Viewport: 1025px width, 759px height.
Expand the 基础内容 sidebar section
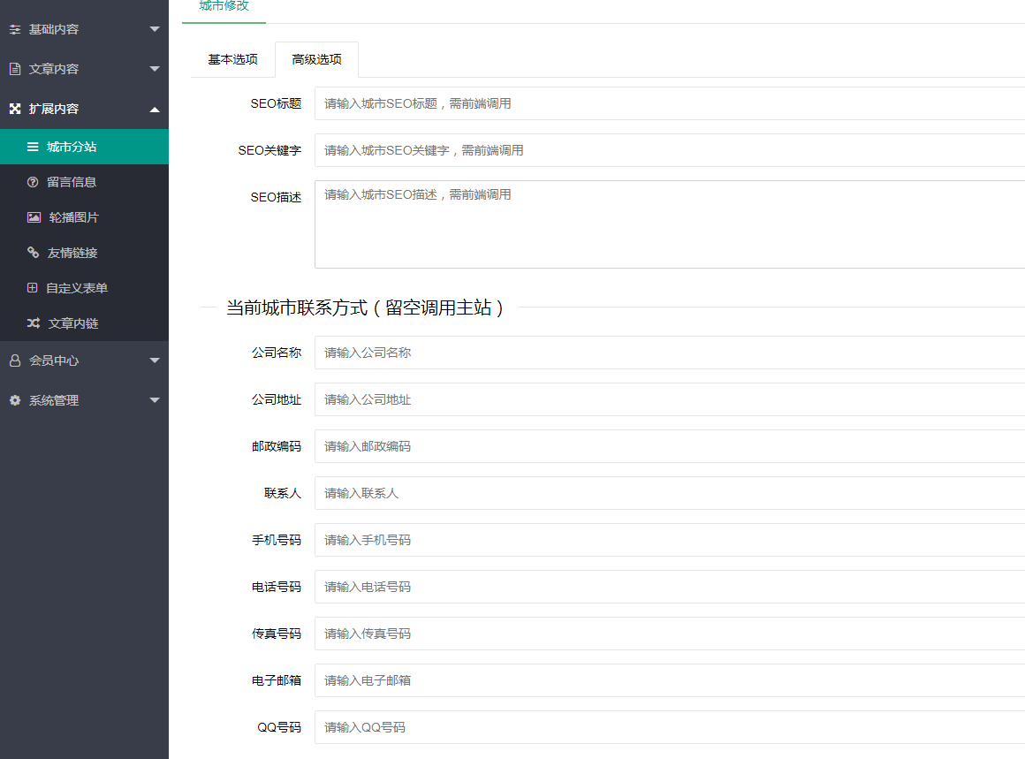(x=84, y=28)
